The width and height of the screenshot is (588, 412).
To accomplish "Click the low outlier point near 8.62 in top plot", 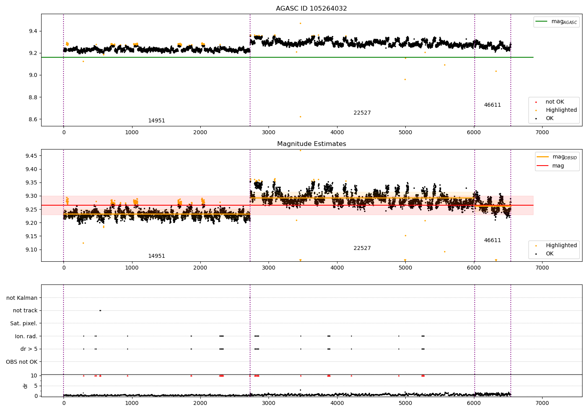I will [x=300, y=117].
